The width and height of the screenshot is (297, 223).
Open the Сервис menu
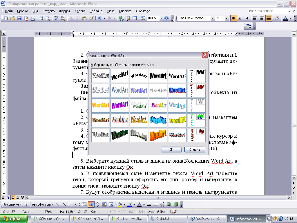80,11
